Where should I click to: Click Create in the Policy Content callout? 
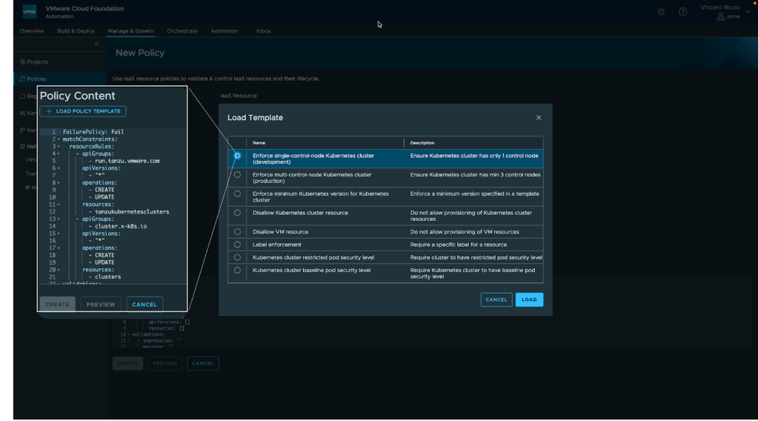pyautogui.click(x=58, y=305)
